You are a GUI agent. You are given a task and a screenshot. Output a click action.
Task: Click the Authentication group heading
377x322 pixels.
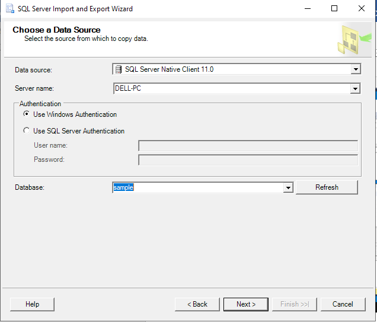40,104
